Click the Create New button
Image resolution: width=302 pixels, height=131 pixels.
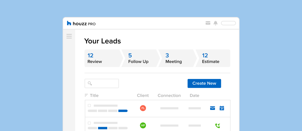click(204, 83)
